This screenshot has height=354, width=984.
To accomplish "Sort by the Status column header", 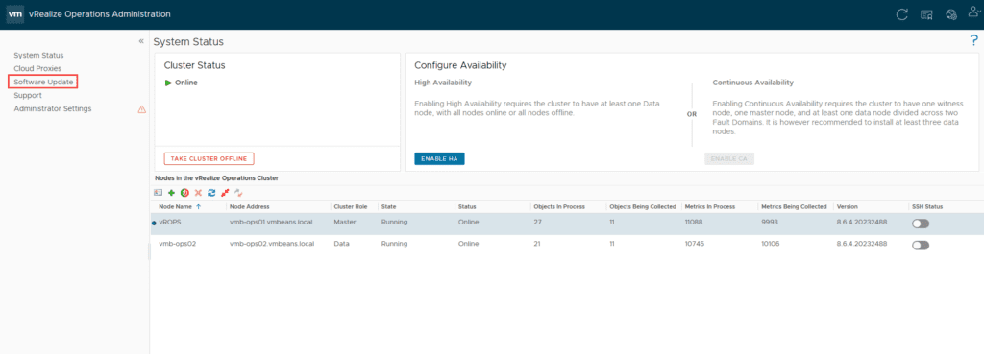I will point(467,206).
